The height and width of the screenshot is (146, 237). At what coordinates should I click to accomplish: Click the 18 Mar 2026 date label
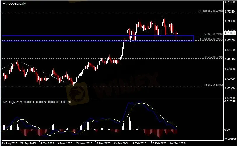coord(177,143)
